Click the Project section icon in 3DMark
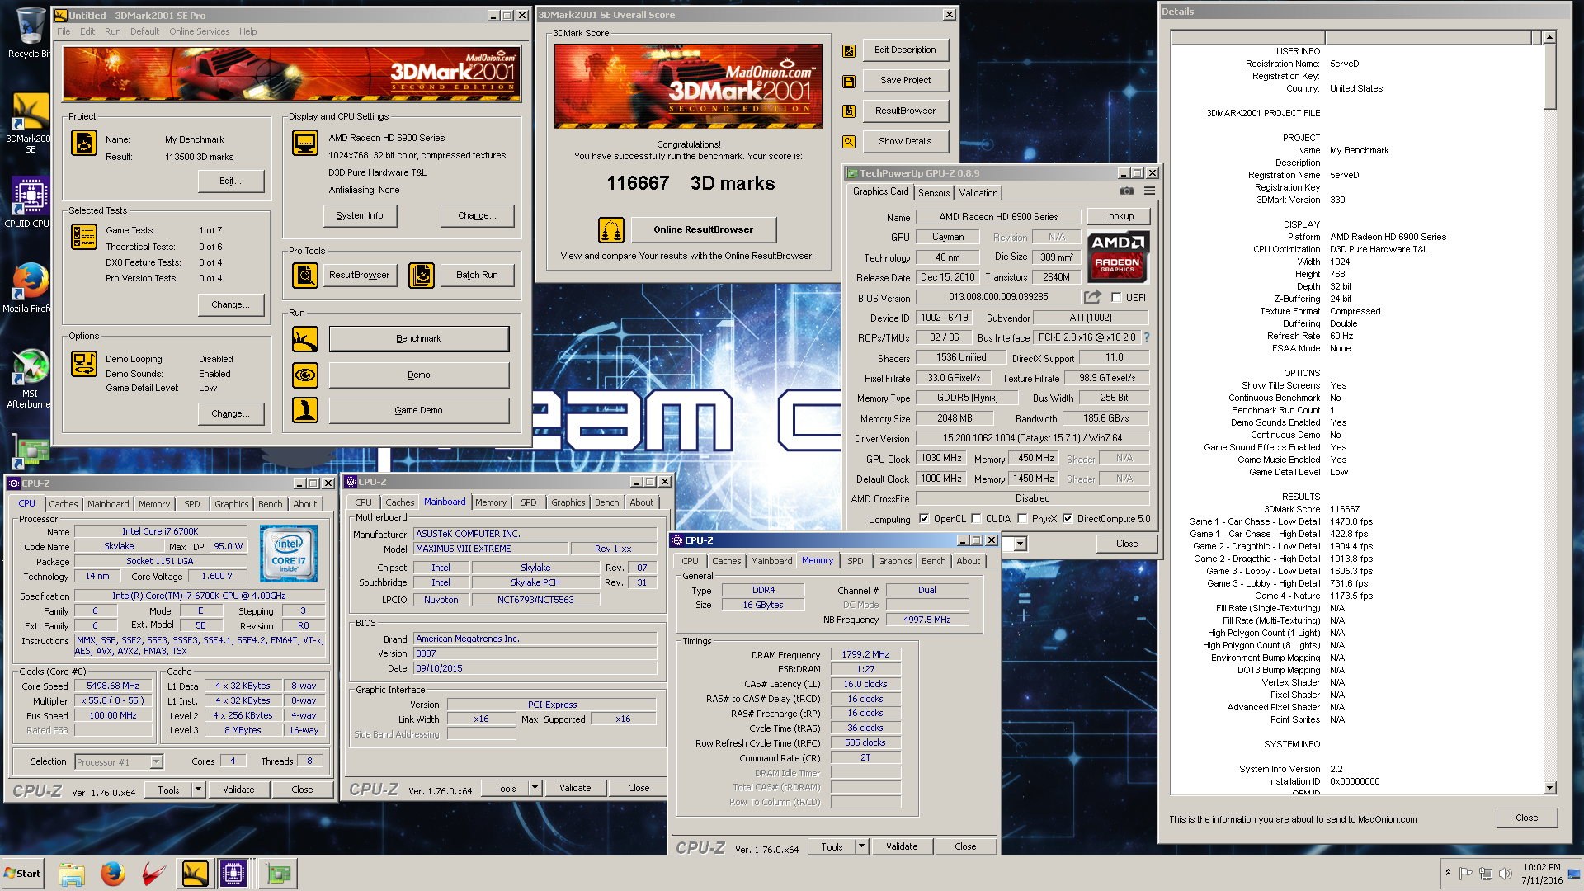This screenshot has width=1584, height=891. [84, 144]
